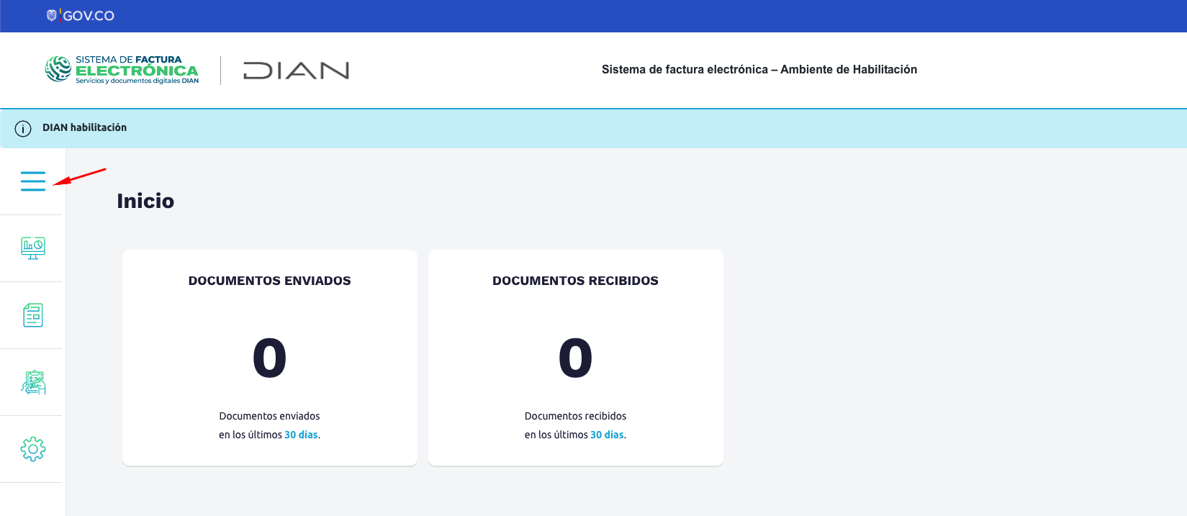Viewport: 1187px width, 516px height.
Task: Open settings via the gear icon
Action: pyautogui.click(x=33, y=449)
